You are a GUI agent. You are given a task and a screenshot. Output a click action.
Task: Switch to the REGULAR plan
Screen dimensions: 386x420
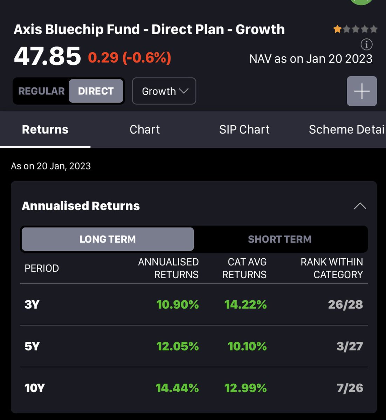tap(41, 91)
